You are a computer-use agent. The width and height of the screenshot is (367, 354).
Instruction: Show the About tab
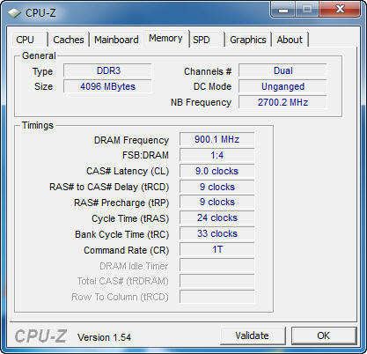[x=290, y=40]
